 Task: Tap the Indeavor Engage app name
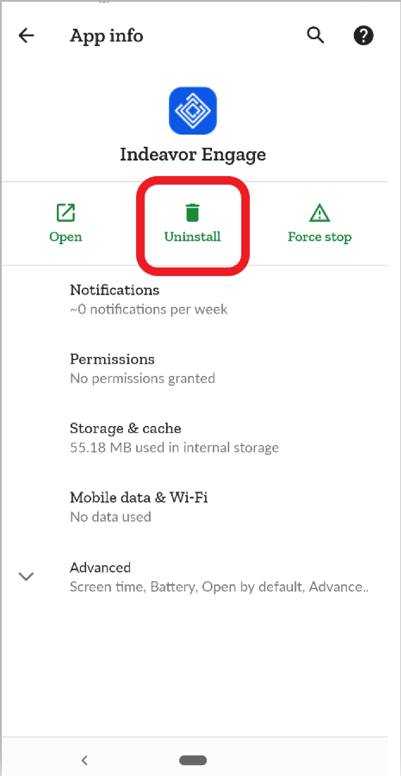click(193, 155)
